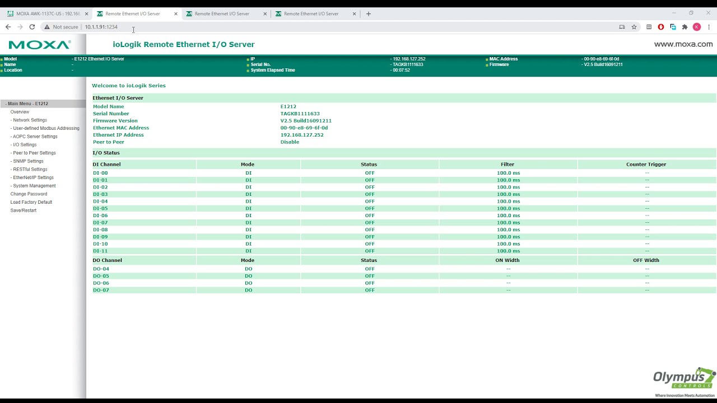Click the 100.0 ms filter for DI-04
Screen dimensions: 717x403
508,201
